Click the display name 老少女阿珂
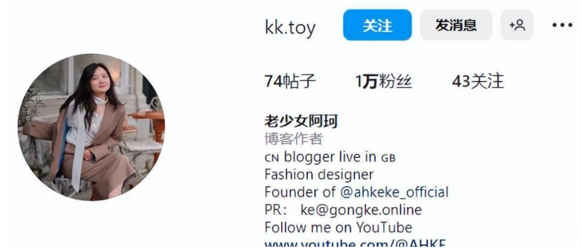The width and height of the screenshot is (580, 248). pos(301,121)
